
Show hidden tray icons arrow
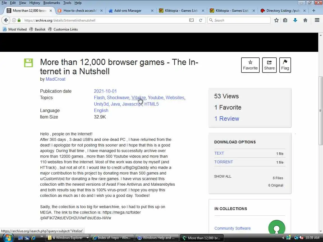point(283,238)
